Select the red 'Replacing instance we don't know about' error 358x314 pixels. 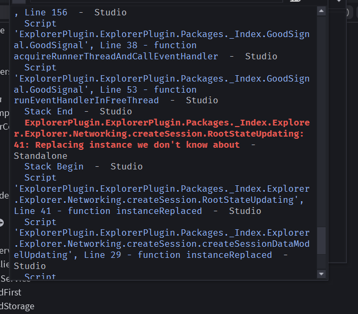pos(137,145)
